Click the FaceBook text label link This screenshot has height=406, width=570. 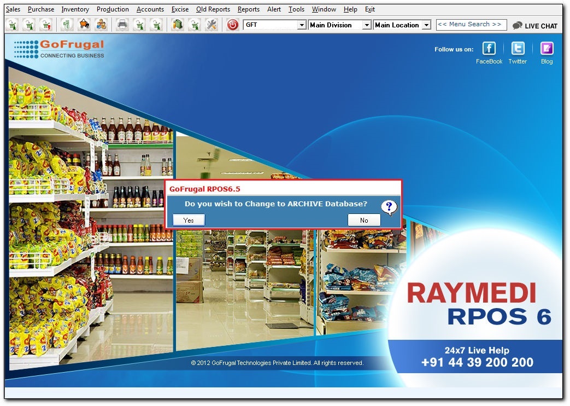point(489,61)
